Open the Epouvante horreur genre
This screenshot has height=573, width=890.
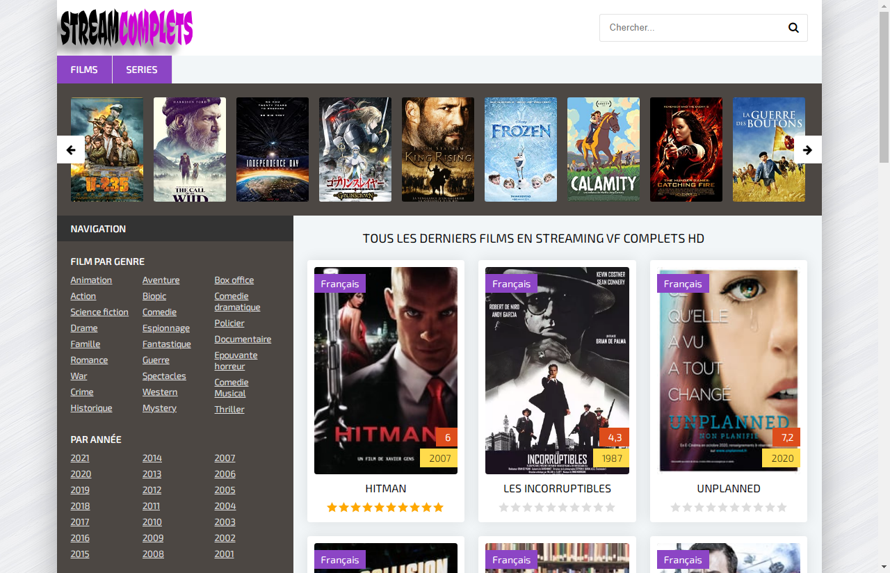(x=236, y=360)
